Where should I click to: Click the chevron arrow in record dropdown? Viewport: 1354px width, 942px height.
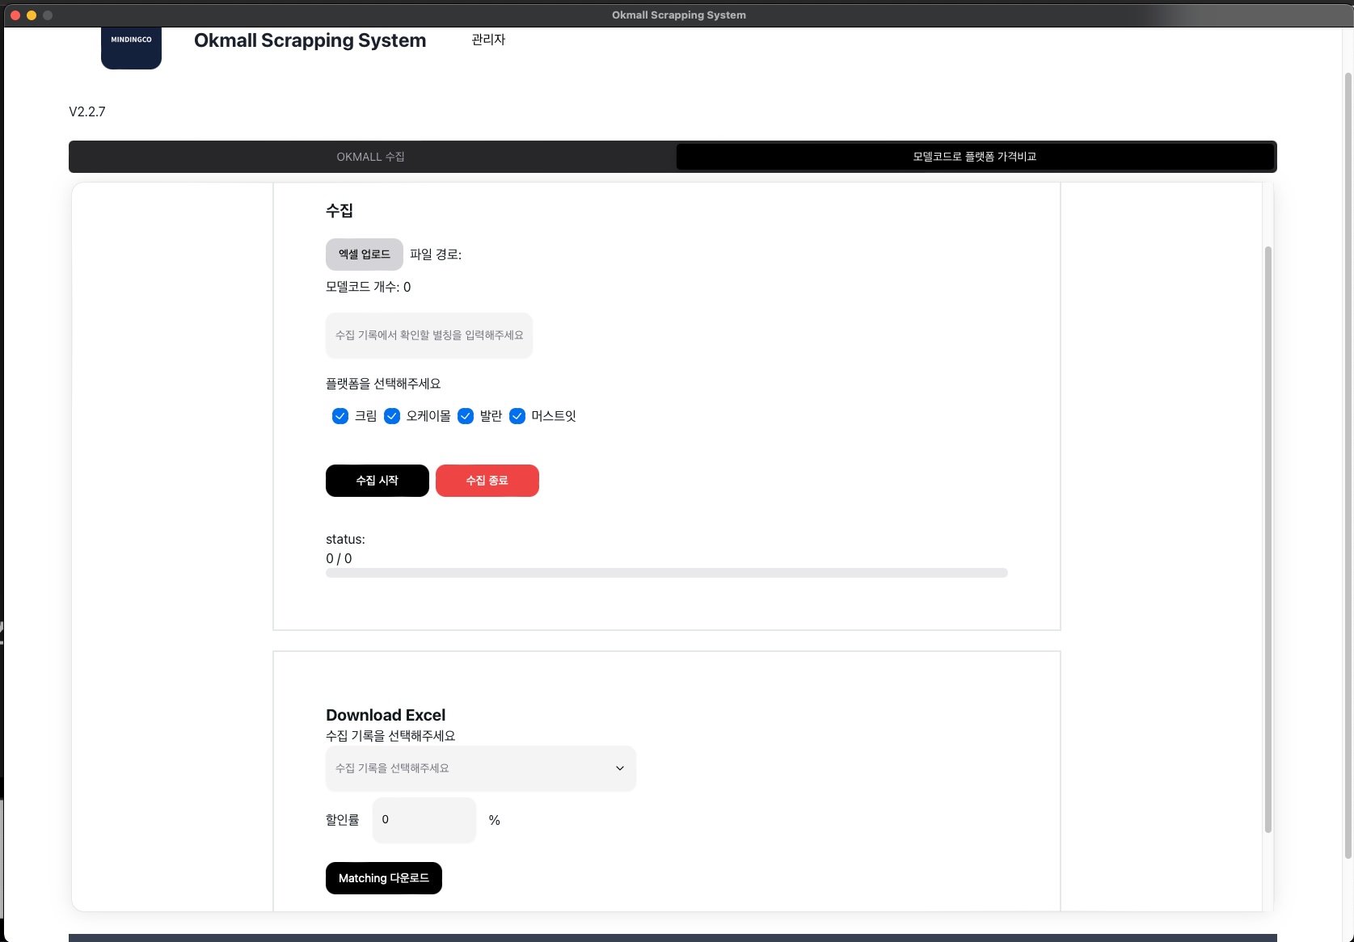pos(620,768)
